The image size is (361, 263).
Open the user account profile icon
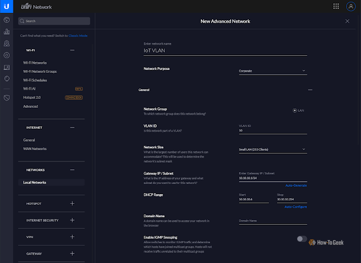click(x=351, y=6)
